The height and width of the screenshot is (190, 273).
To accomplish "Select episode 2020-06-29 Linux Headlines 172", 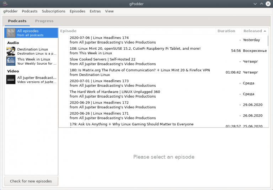I will tap(164, 104).
